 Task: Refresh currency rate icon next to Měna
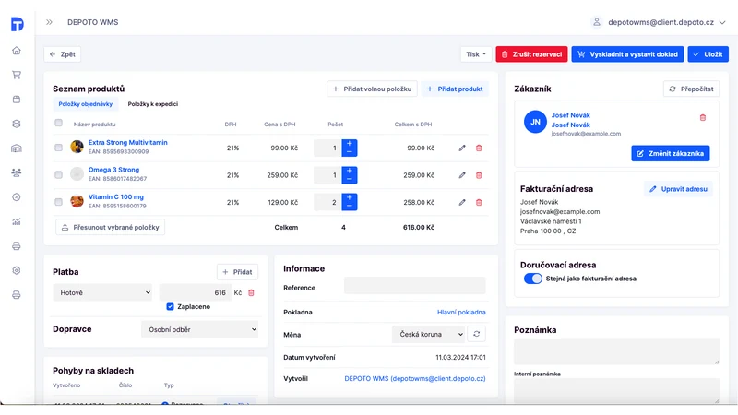tap(476, 334)
